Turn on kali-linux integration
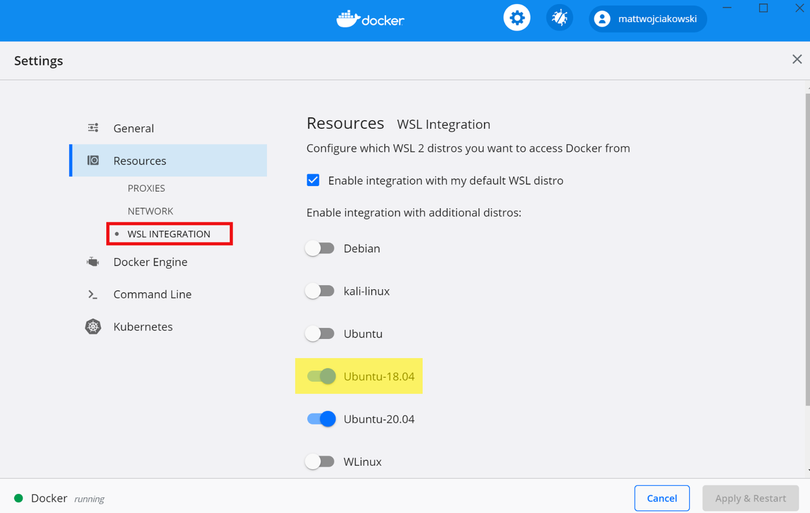810x513 pixels. (320, 291)
